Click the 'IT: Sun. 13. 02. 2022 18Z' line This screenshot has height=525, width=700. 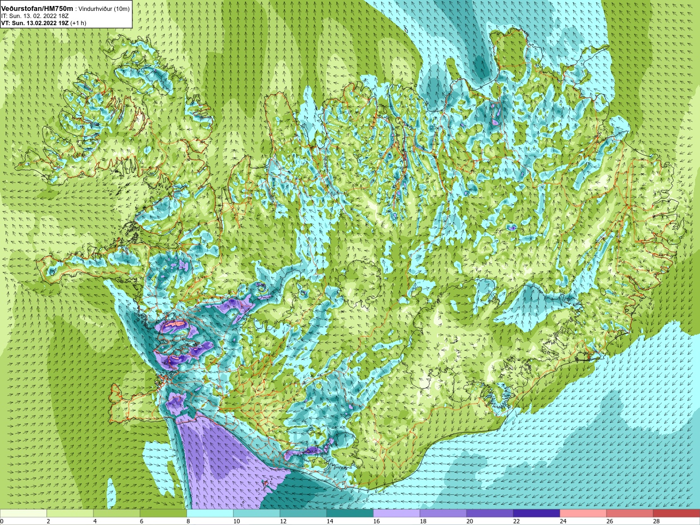(34, 16)
